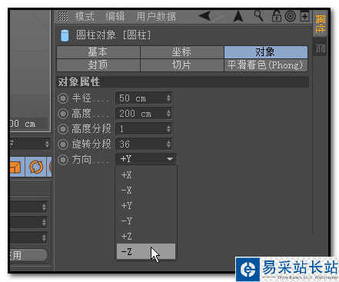Screen dimensions: 339x282
Task: Adjust the 高度 stepper arrows
Action: [x=168, y=114]
